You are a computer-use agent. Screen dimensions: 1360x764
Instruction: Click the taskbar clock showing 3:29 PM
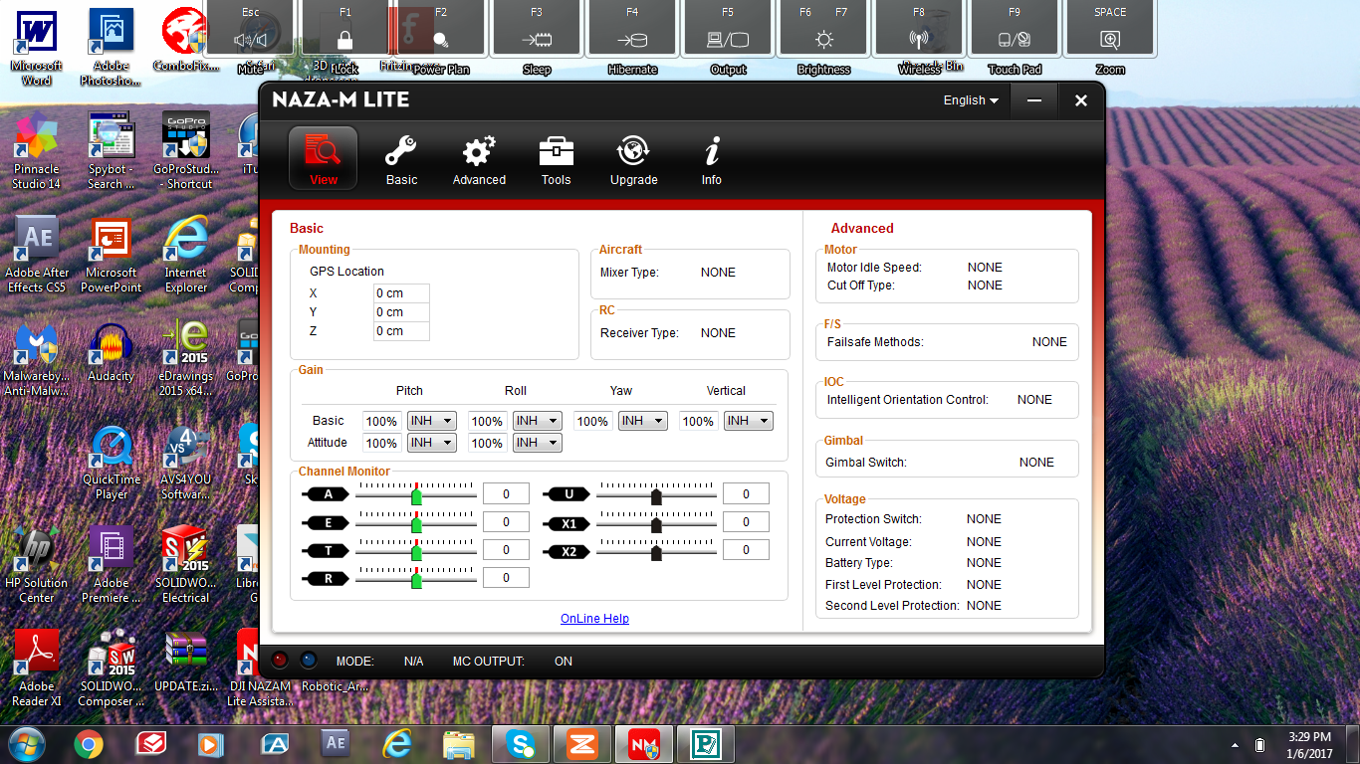[1308, 744]
